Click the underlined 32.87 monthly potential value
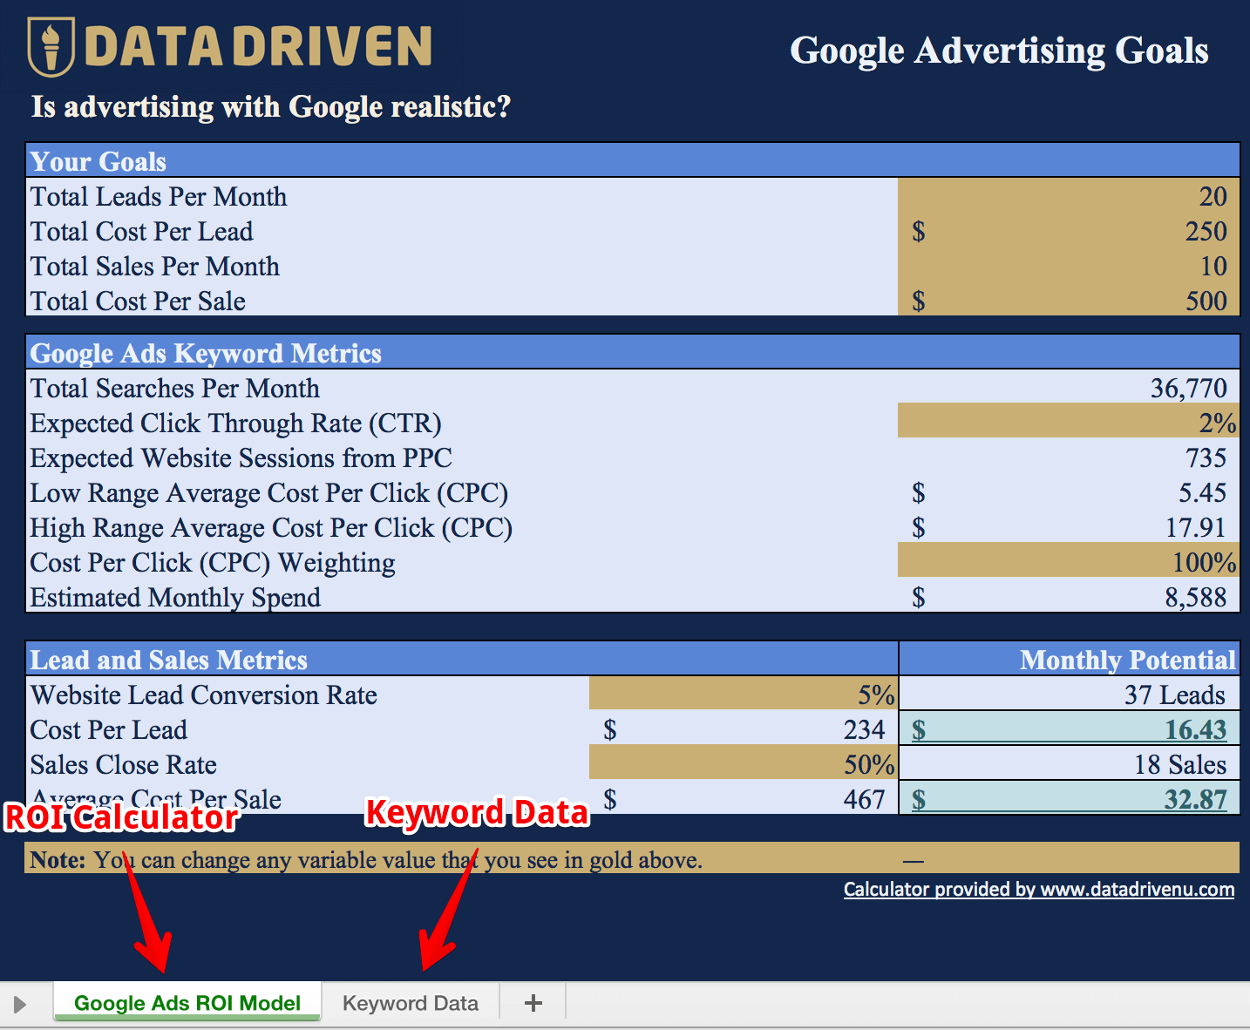Image resolution: width=1250 pixels, height=1030 pixels. pos(1196,799)
